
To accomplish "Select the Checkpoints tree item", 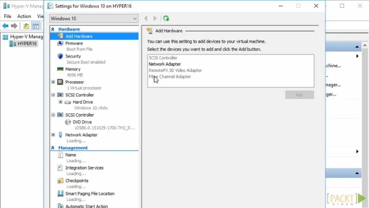I will click(77, 181).
